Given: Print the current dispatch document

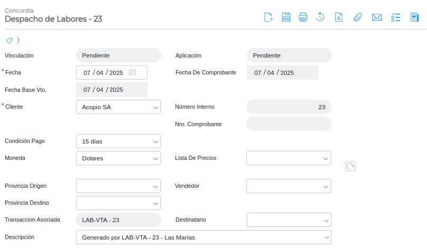Looking at the screenshot, I should (303, 17).
